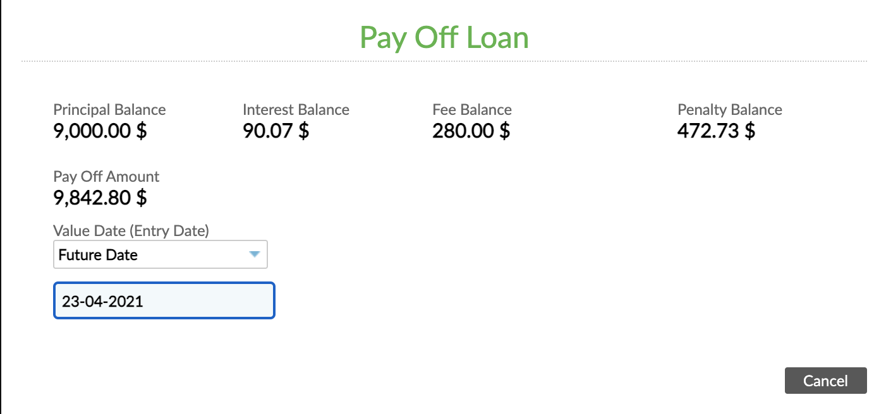Click the Fee Balance label
The height and width of the screenshot is (414, 886).
tap(471, 109)
